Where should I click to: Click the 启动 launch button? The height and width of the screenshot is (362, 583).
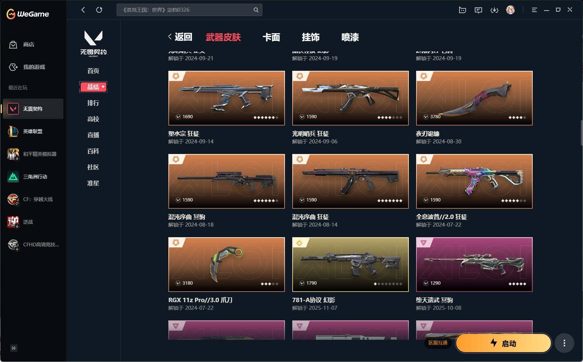point(503,343)
